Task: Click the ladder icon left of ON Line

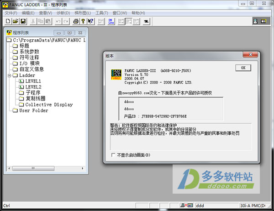Action: point(101,21)
